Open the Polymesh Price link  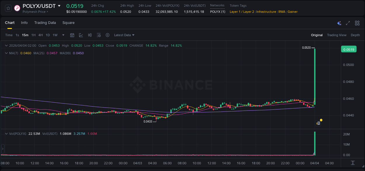[35, 12]
